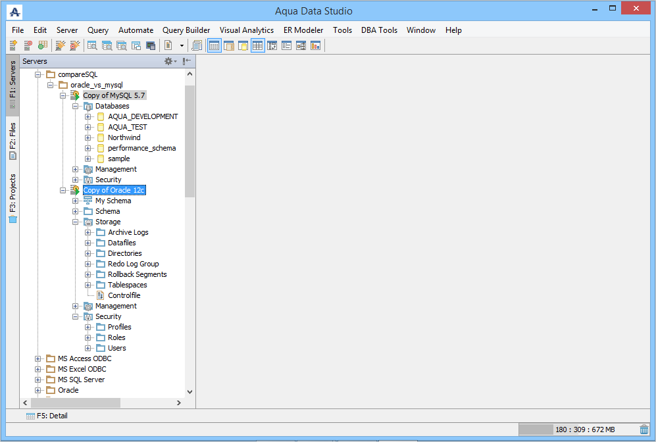Expand the MS SQL Server folder
656x442 pixels.
tap(38, 380)
